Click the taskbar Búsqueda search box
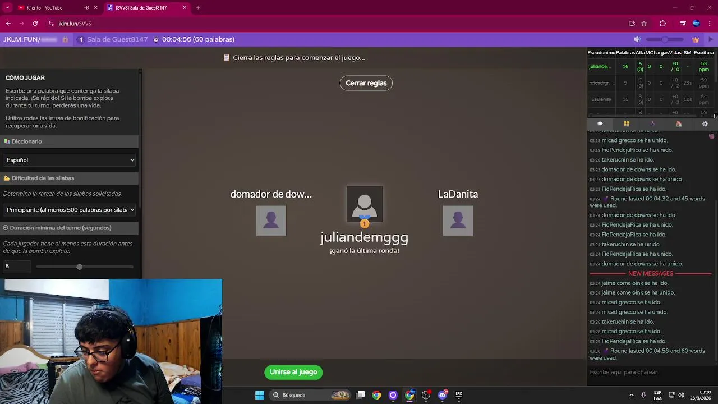The width and height of the screenshot is (718, 404). [310, 395]
